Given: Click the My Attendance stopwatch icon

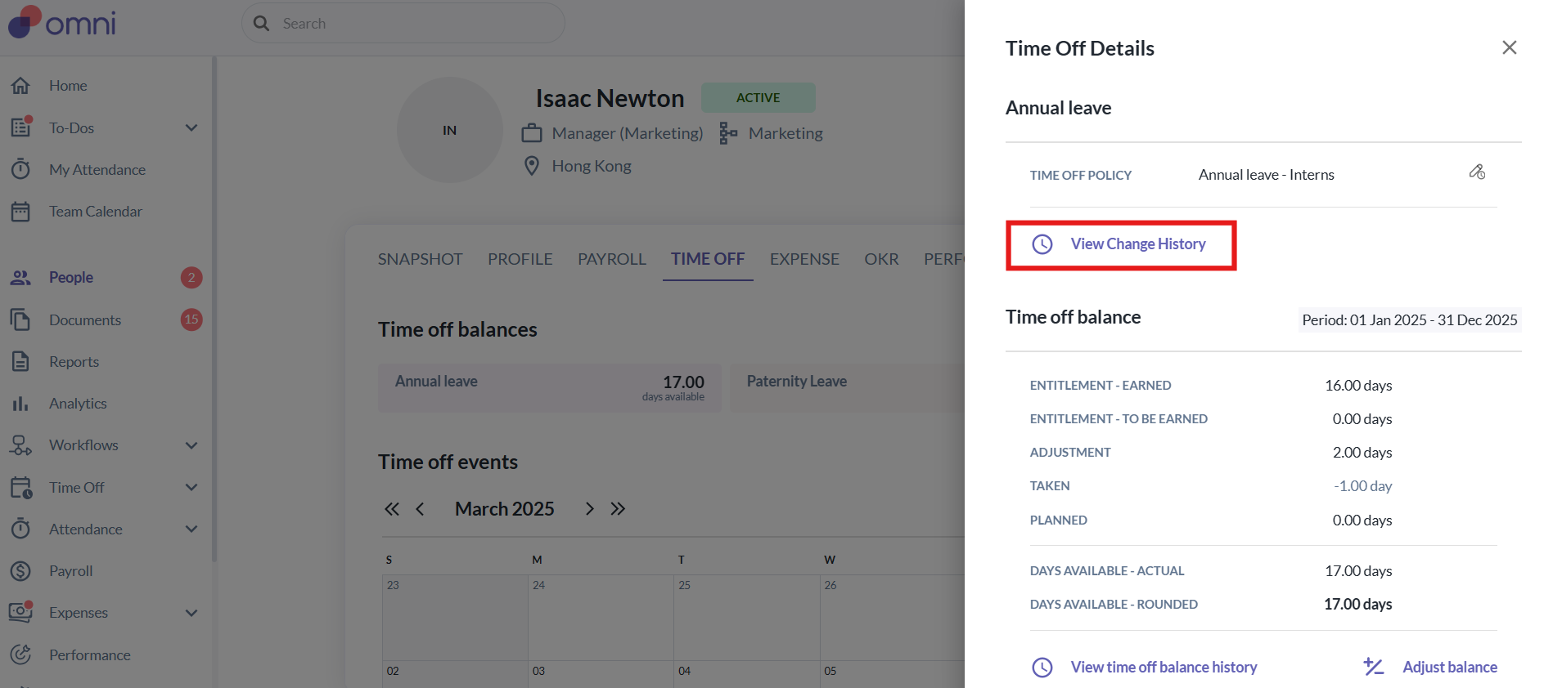Looking at the screenshot, I should pyautogui.click(x=20, y=170).
